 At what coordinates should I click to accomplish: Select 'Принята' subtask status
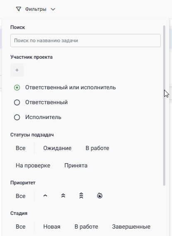coord(76,166)
